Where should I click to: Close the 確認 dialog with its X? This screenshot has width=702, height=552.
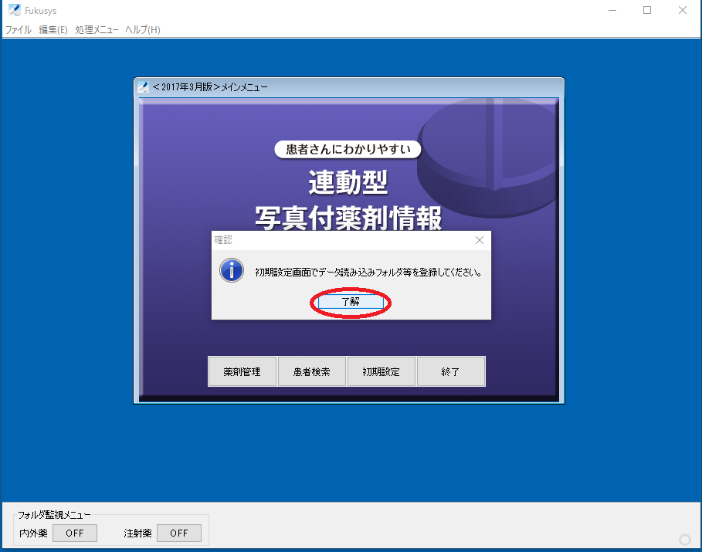(480, 240)
